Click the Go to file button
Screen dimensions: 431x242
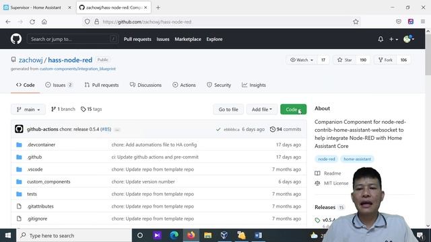coord(228,110)
